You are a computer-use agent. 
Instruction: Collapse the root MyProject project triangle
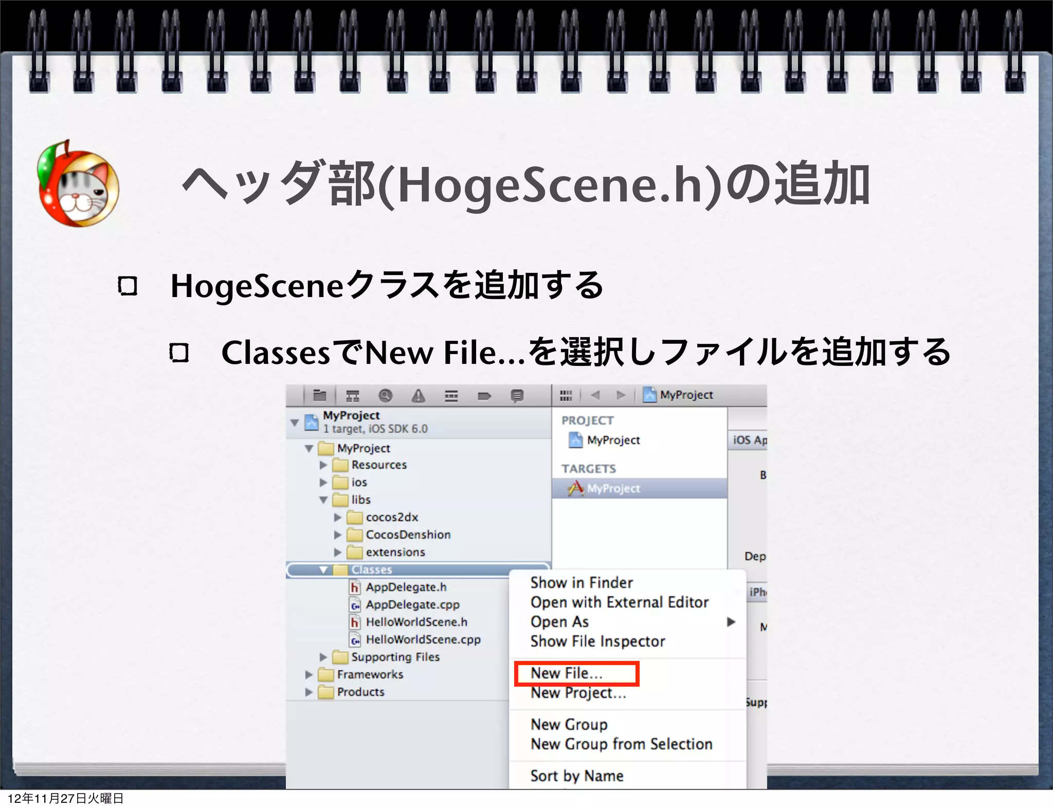coord(294,422)
